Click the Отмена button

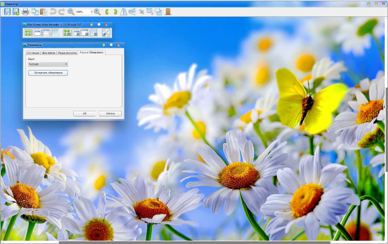click(110, 113)
